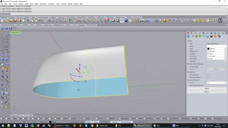Toggle Receives shadows checkbox
Image resolution: width=228 pixels, height=128 pixels.
[208, 77]
